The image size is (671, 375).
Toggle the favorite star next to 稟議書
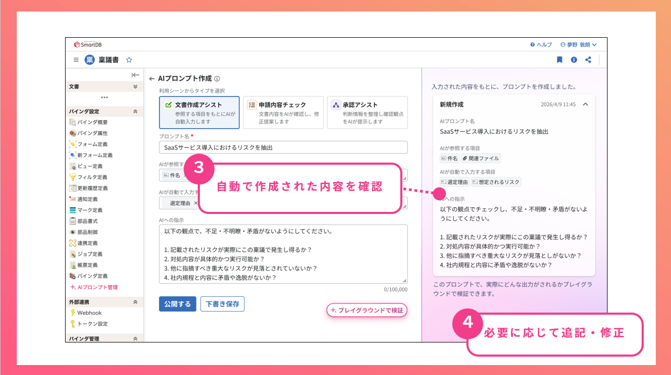(x=129, y=60)
